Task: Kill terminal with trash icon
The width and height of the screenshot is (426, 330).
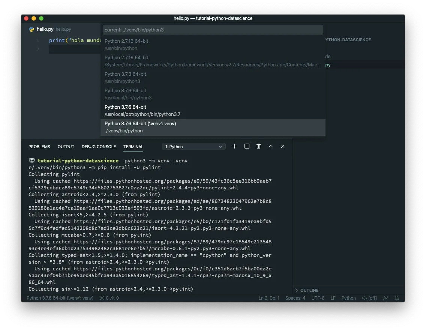Action: 259,146
